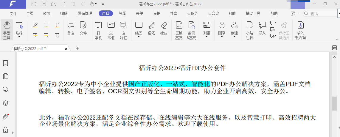Click the Save disk icon in quick toolbar
Viewport: 340px width, 137px height.
(44, 4)
